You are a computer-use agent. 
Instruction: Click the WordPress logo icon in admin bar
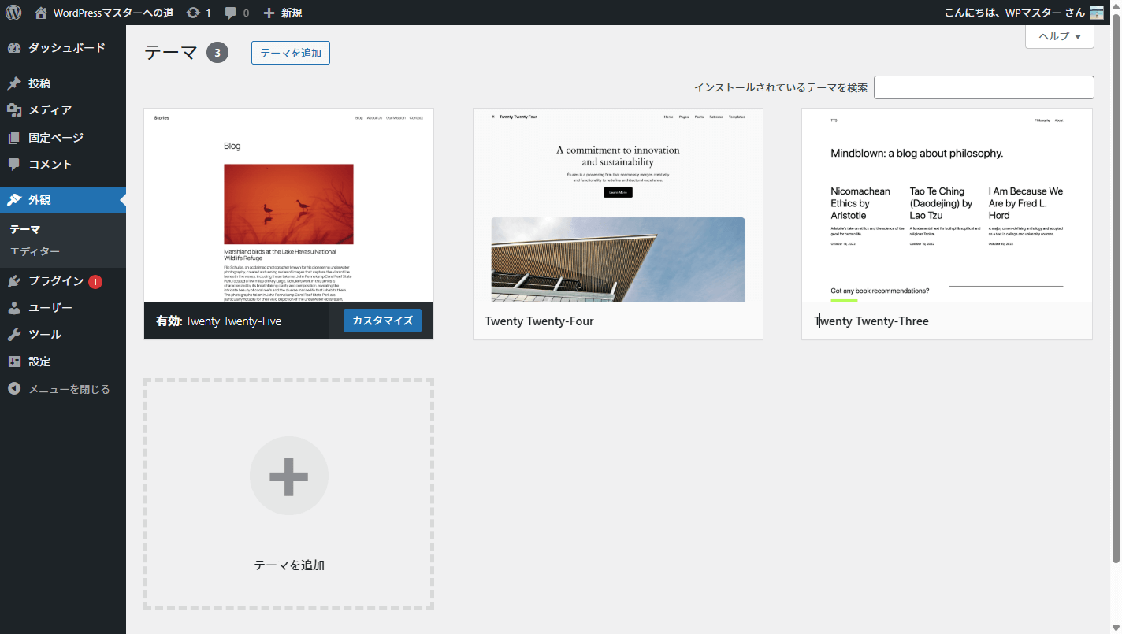click(x=13, y=13)
